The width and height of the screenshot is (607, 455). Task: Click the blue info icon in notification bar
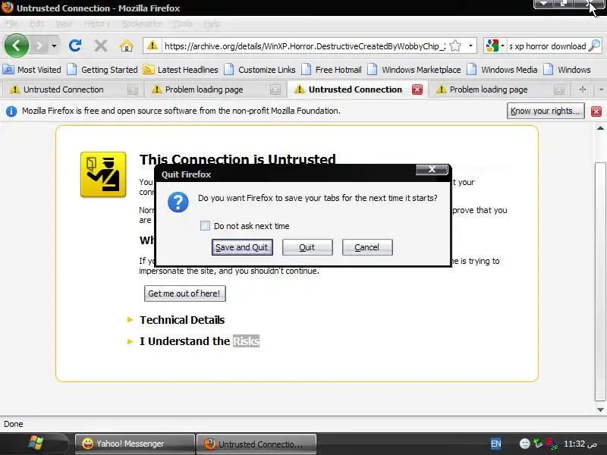(11, 111)
